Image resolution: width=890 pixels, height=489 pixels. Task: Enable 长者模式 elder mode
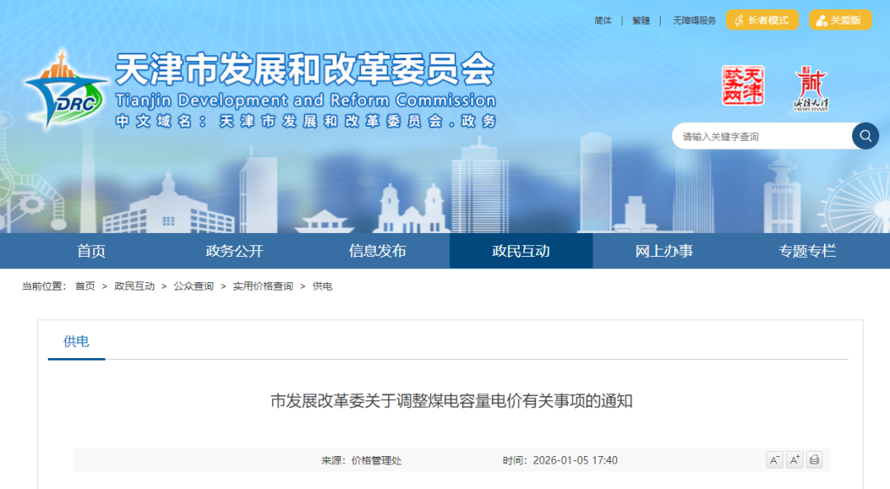[x=762, y=21]
